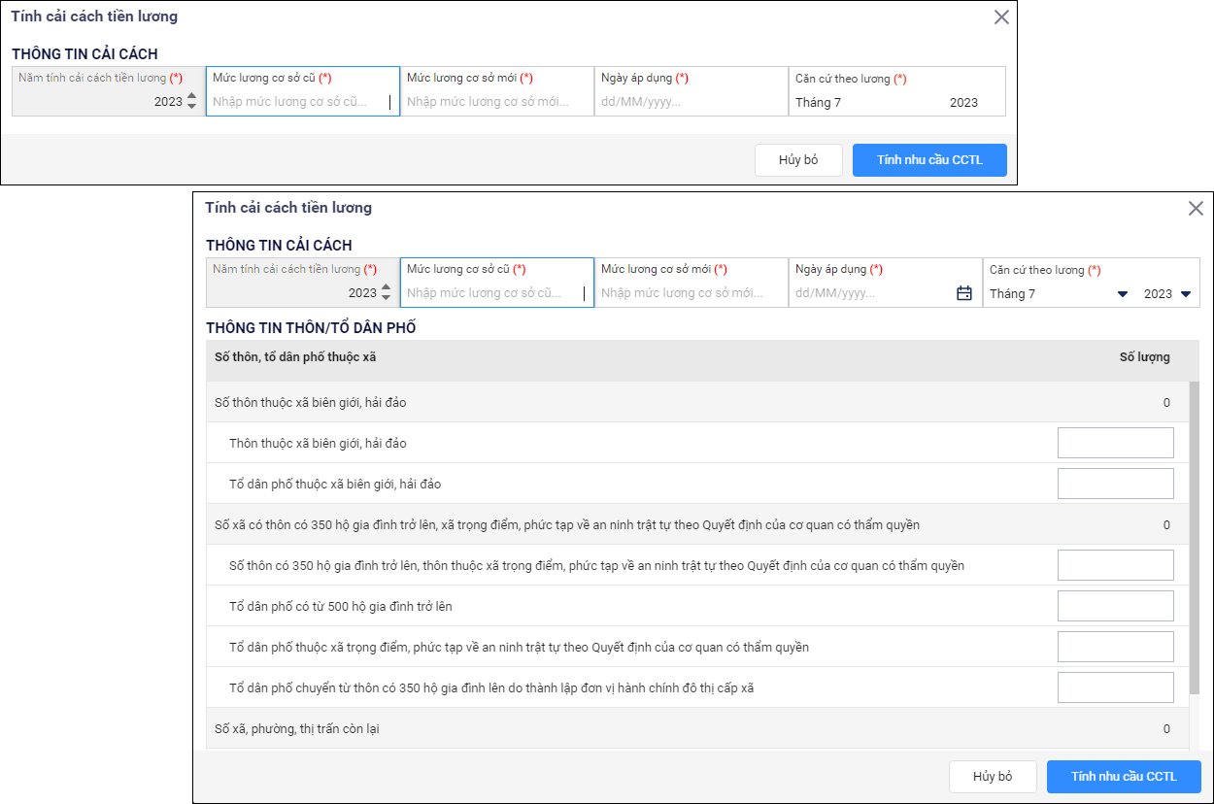Click THÔNG TIN CẢI CÁCH heading in upper dialog
The width and height of the screenshot is (1214, 804).
[x=84, y=54]
